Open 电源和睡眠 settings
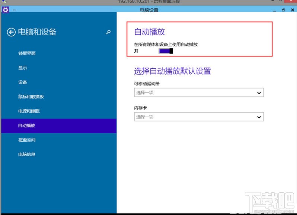 coord(29,111)
